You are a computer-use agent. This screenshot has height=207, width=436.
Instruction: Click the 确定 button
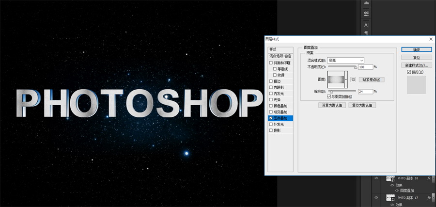417,49
